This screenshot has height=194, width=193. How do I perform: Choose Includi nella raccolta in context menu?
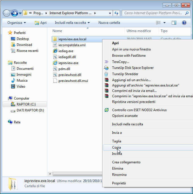pos(127,124)
